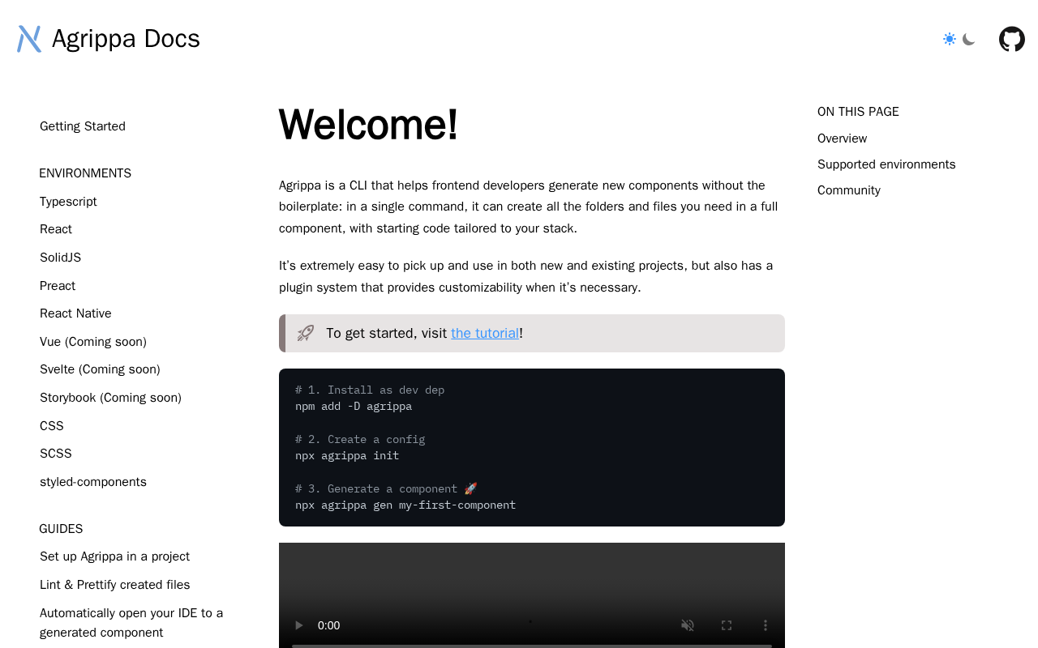Open Svelte (Coming soon) page
This screenshot has width=1038, height=648.
(x=100, y=369)
